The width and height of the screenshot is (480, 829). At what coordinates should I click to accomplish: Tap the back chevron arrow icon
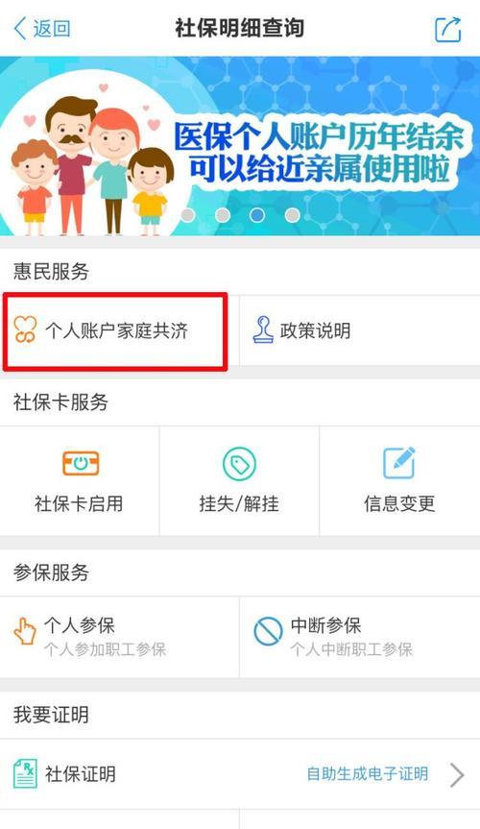point(20,29)
